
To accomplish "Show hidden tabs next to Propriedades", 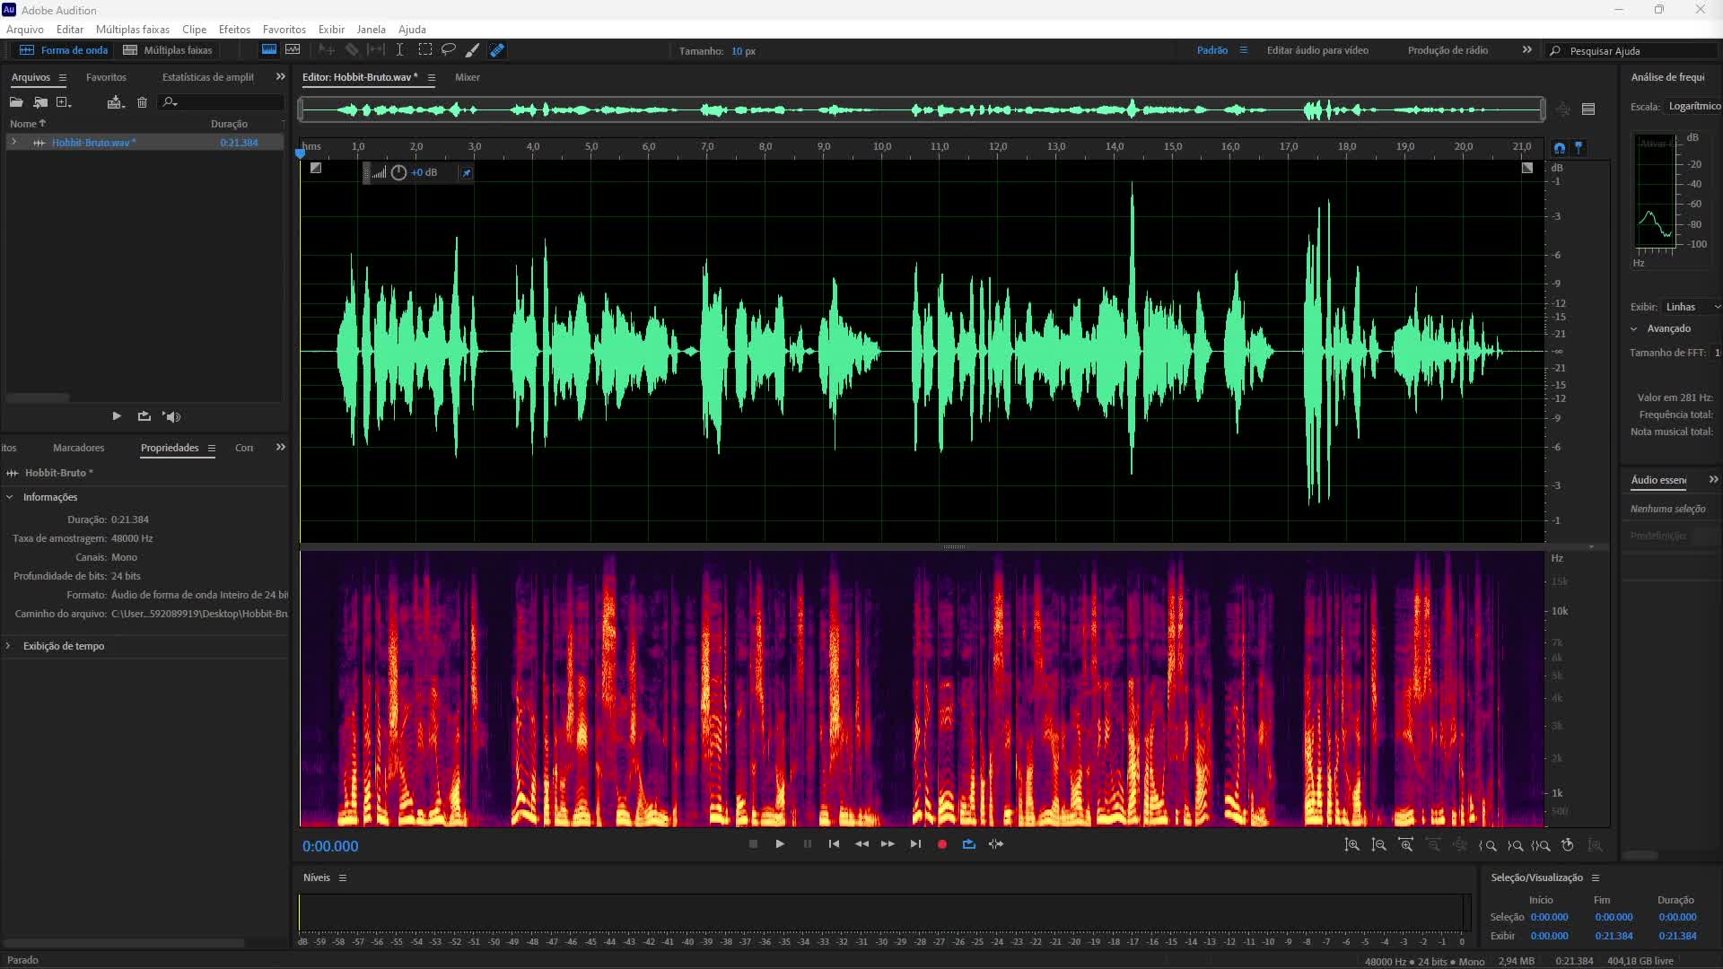I will 280,448.
